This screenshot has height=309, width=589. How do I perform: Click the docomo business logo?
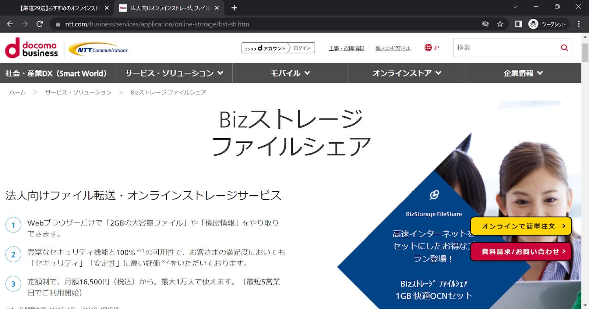(x=32, y=49)
